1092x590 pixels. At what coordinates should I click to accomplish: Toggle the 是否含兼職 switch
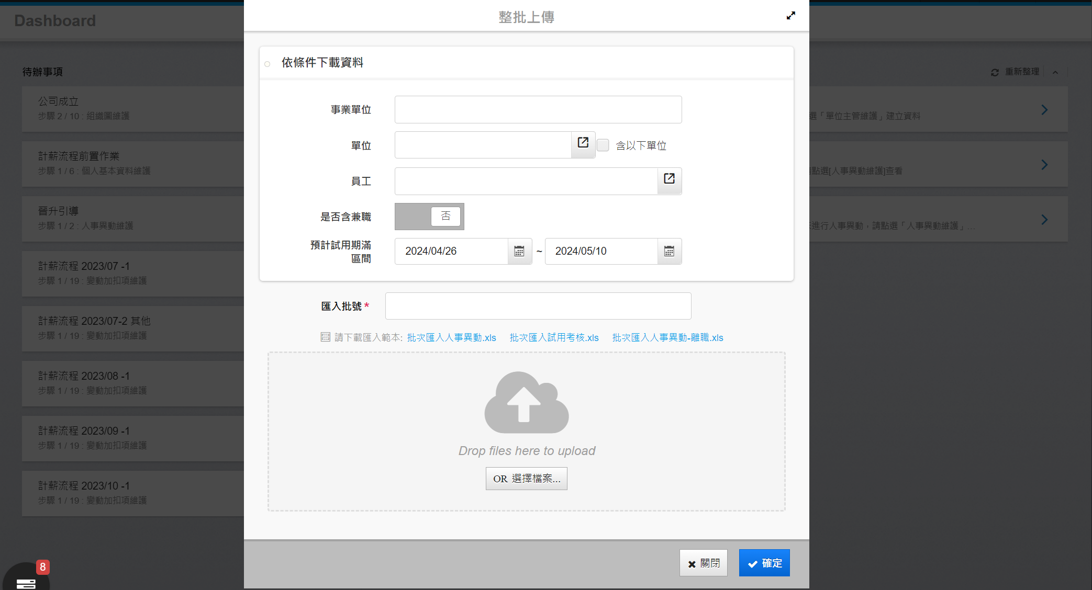[x=429, y=217]
